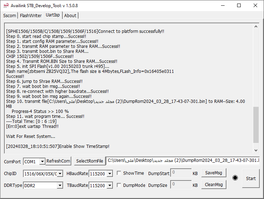
Task: Click 'Step 0. start read chip stamp' line
Action: point(46,36)
